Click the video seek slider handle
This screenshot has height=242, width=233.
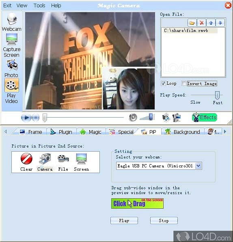[45, 118]
